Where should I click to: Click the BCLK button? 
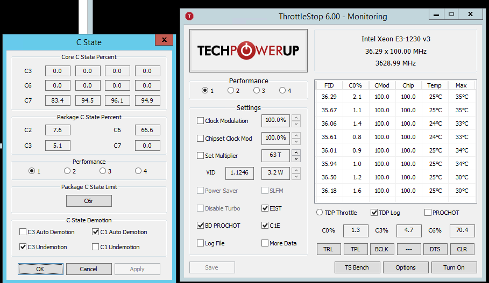(382, 249)
